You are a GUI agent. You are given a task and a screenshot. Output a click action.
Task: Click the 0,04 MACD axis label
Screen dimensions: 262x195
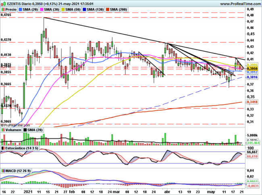click(250, 170)
